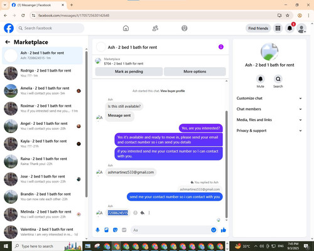The image size is (314, 251).
Task: Reload the page with browser refresh button
Action: (x=23, y=15)
